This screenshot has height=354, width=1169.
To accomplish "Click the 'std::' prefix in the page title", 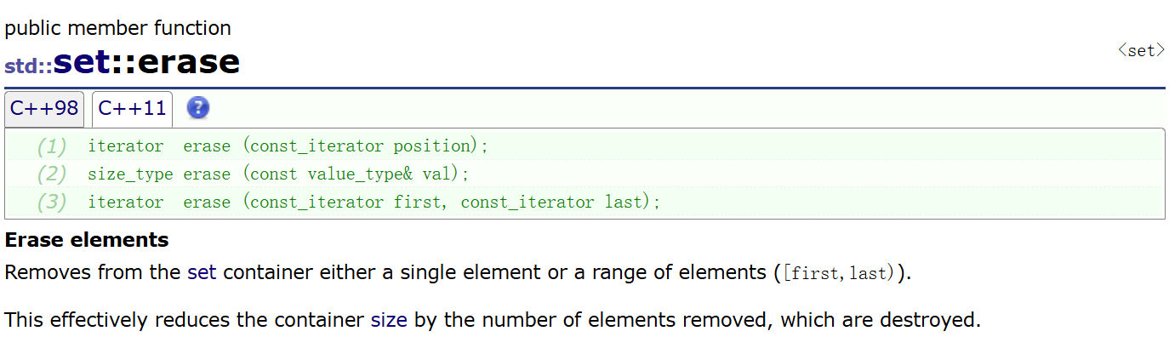I will coord(28,66).
